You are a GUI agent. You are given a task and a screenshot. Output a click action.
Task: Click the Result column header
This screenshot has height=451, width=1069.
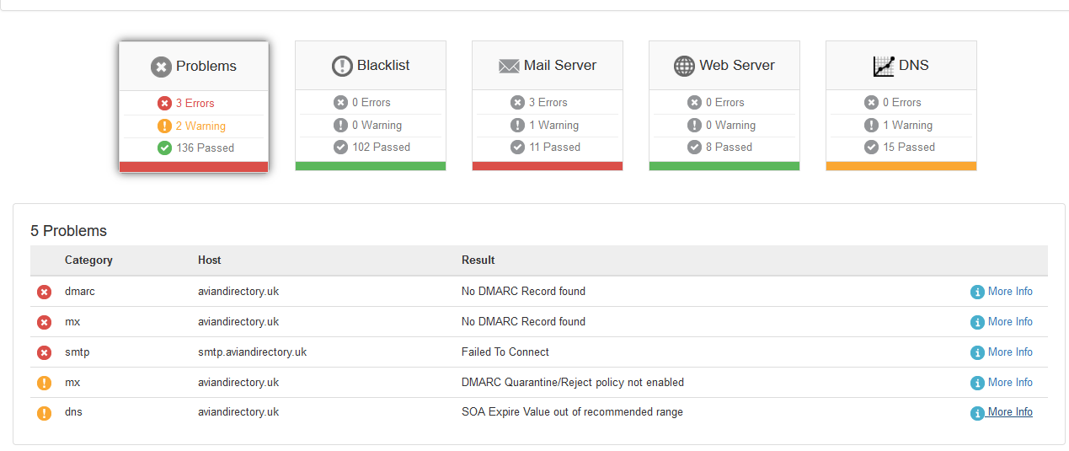click(478, 260)
